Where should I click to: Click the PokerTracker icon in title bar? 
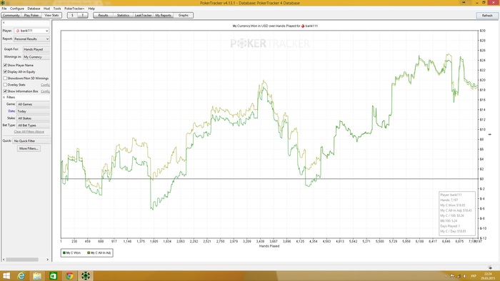coord(3,3)
